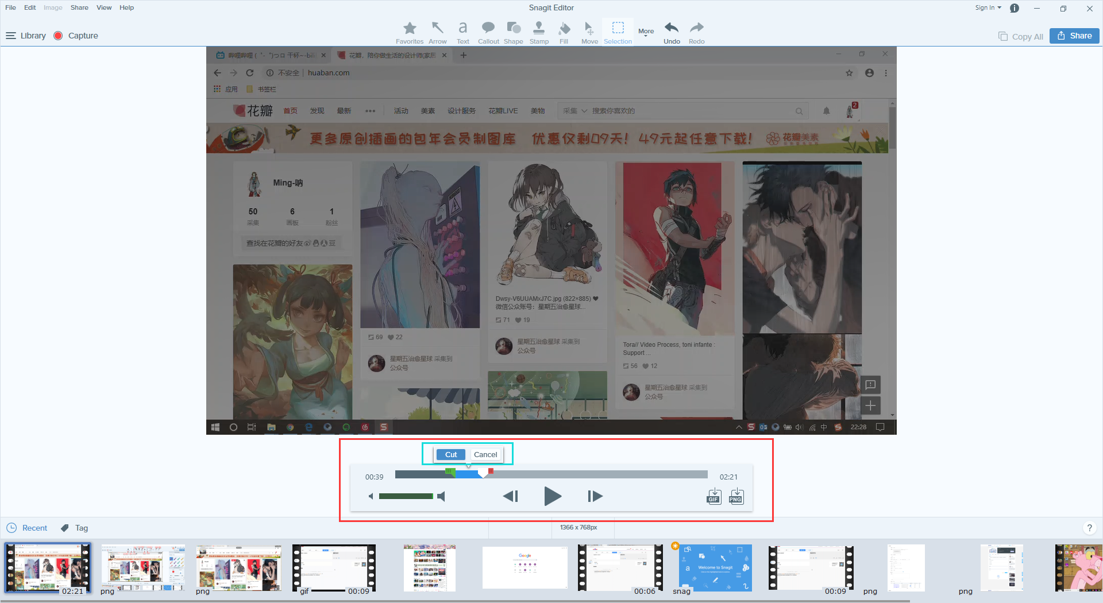Viewport: 1103px width, 603px height.
Task: Select the Text tool
Action: pos(462,32)
